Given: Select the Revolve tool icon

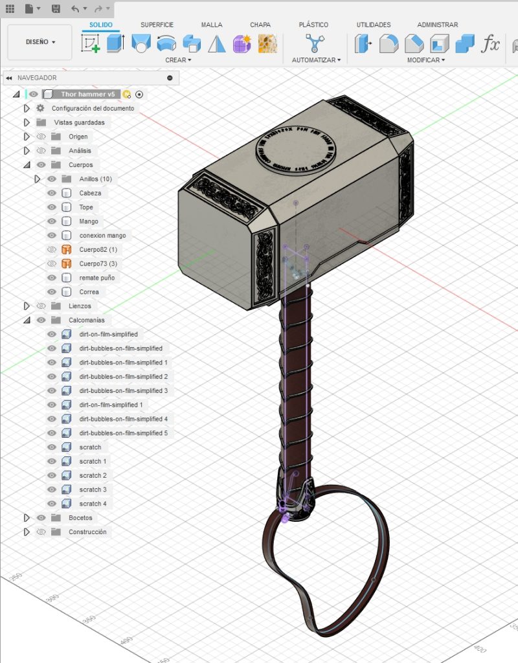Looking at the screenshot, I should click(x=141, y=43).
